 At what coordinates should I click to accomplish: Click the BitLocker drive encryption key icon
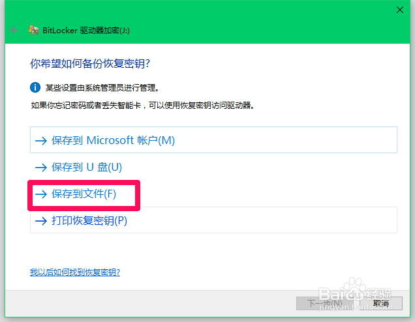[x=34, y=30]
